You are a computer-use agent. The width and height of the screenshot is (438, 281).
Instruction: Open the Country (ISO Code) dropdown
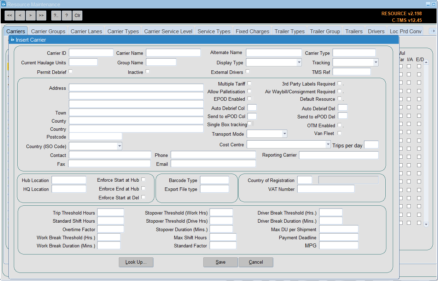click(119, 146)
